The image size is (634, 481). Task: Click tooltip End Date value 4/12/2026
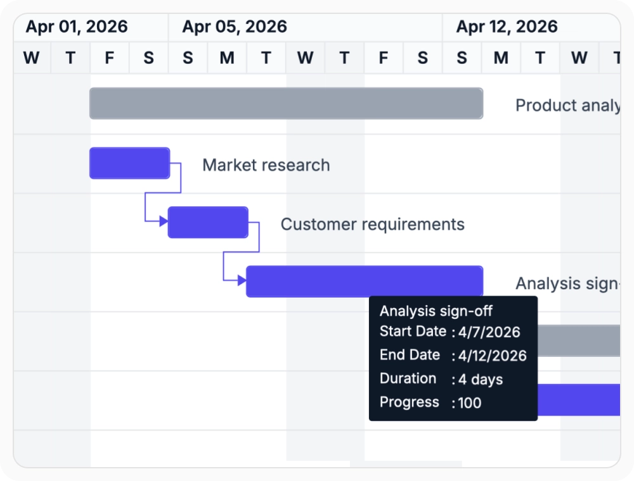pyautogui.click(x=492, y=356)
